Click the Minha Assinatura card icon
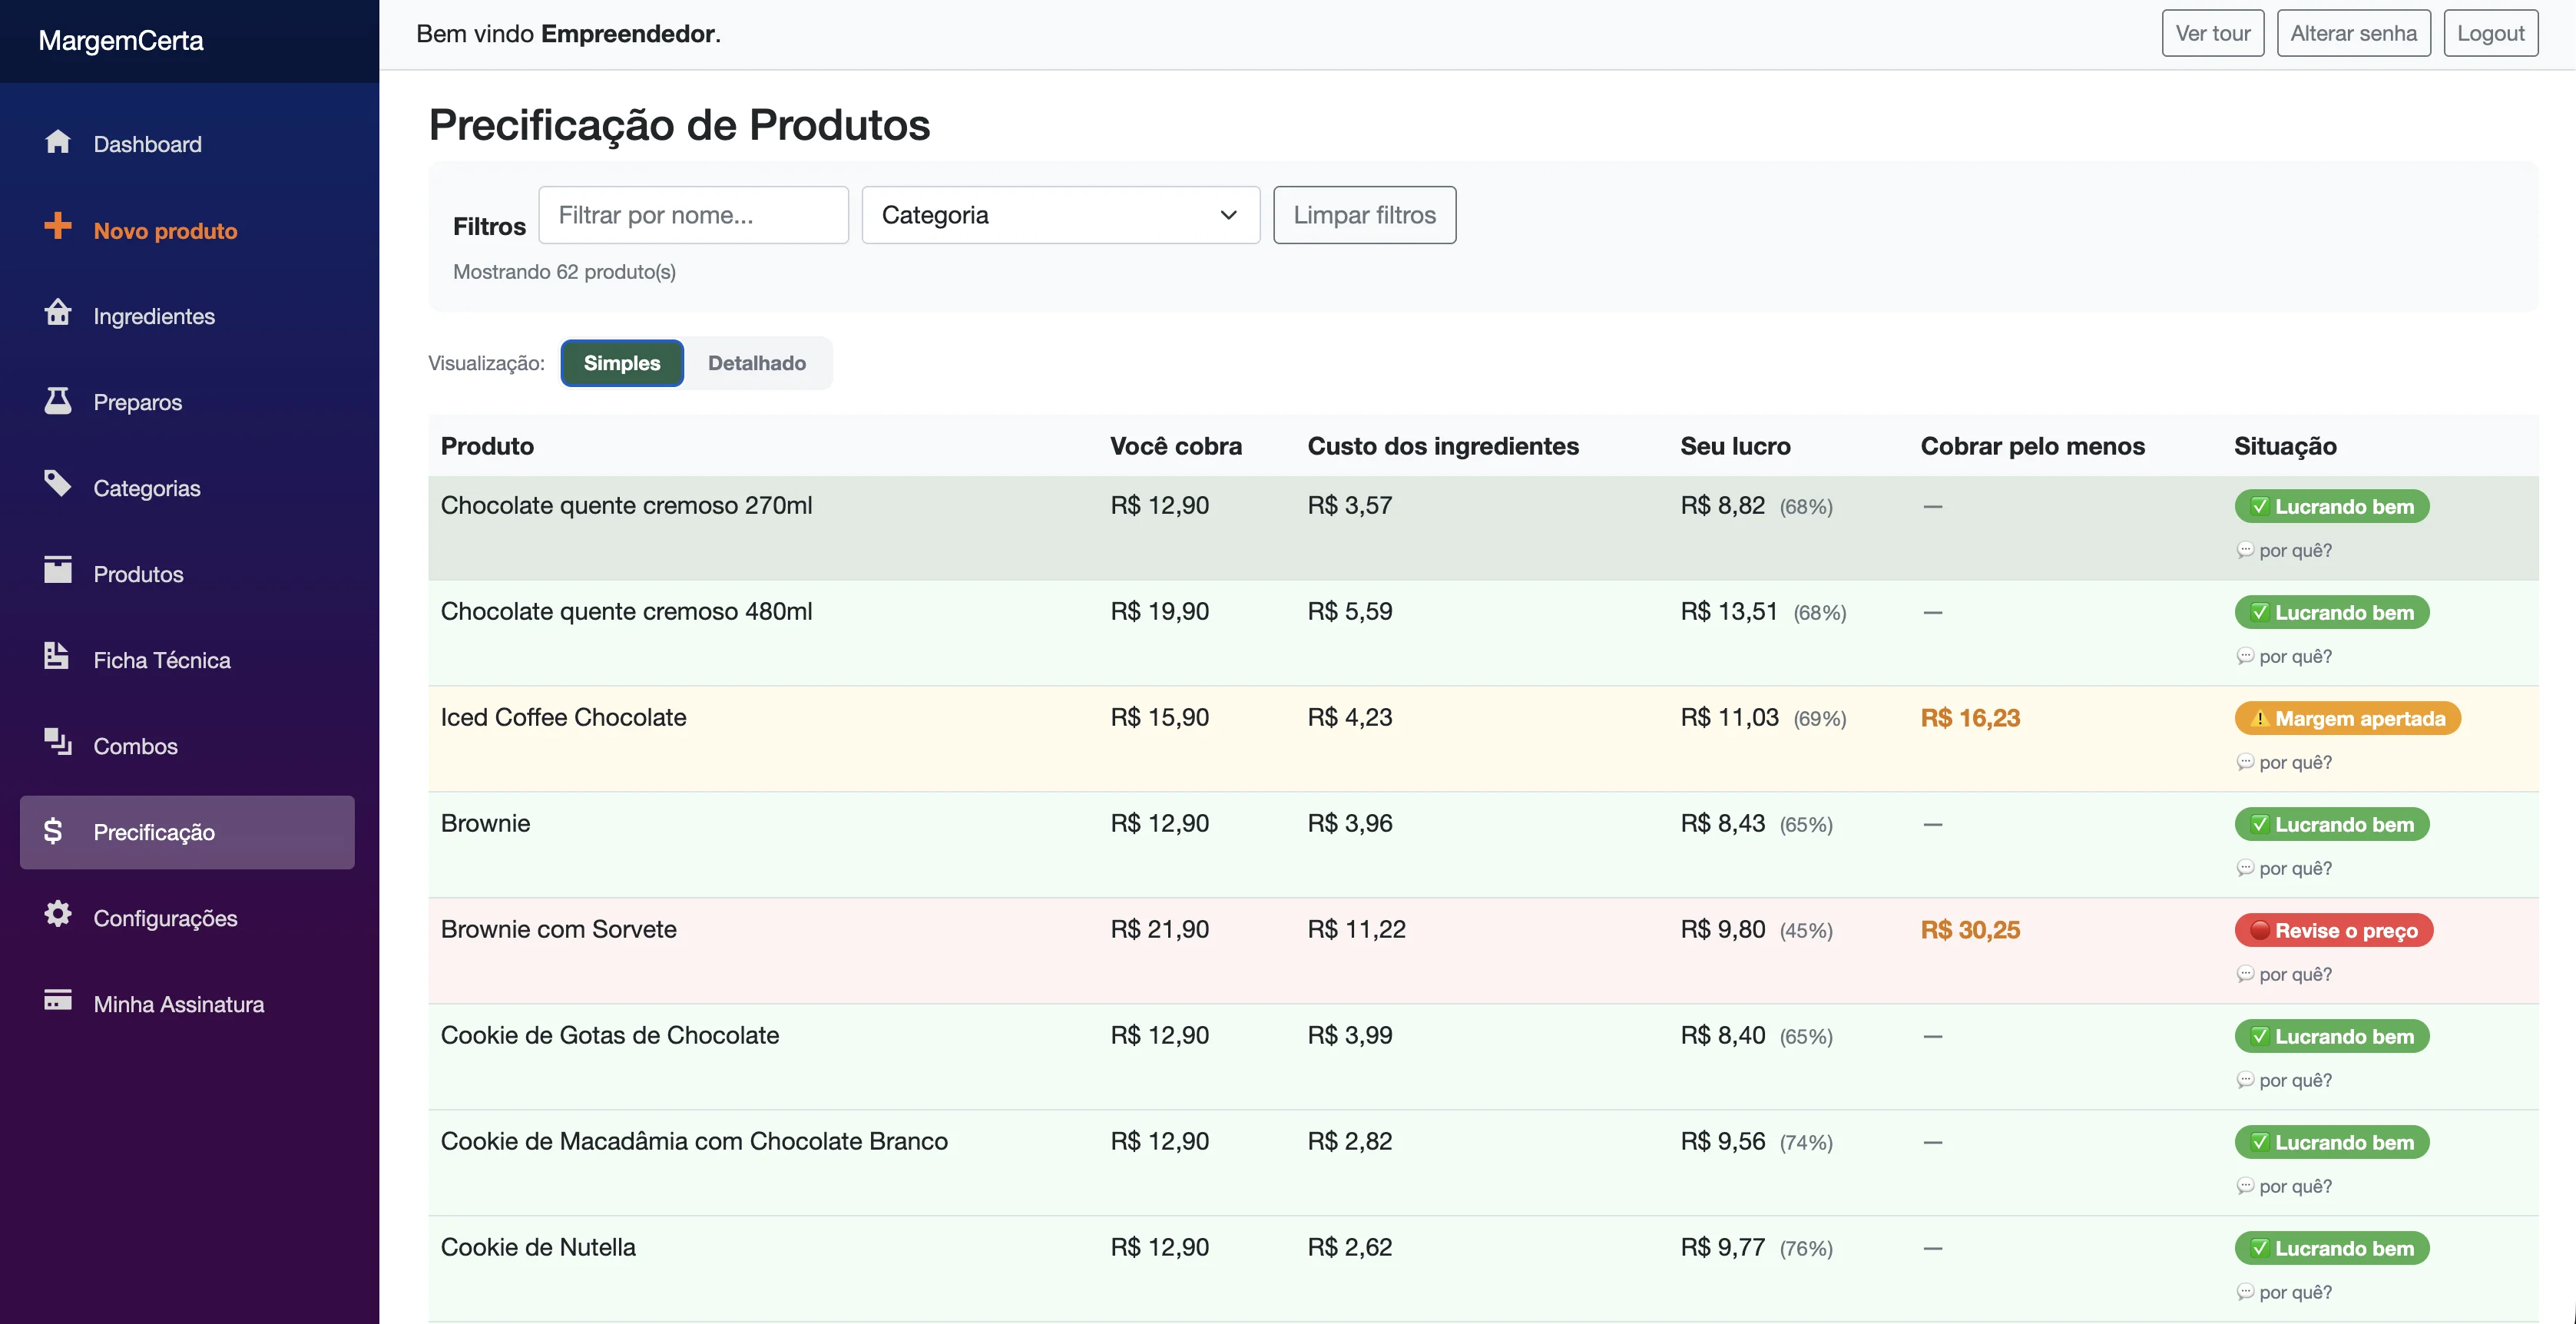 [58, 1000]
